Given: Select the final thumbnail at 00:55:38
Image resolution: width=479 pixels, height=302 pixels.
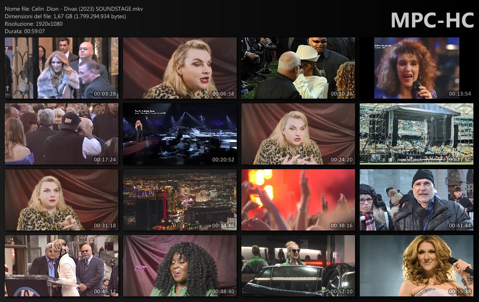Looking at the screenshot, I should point(416,266).
